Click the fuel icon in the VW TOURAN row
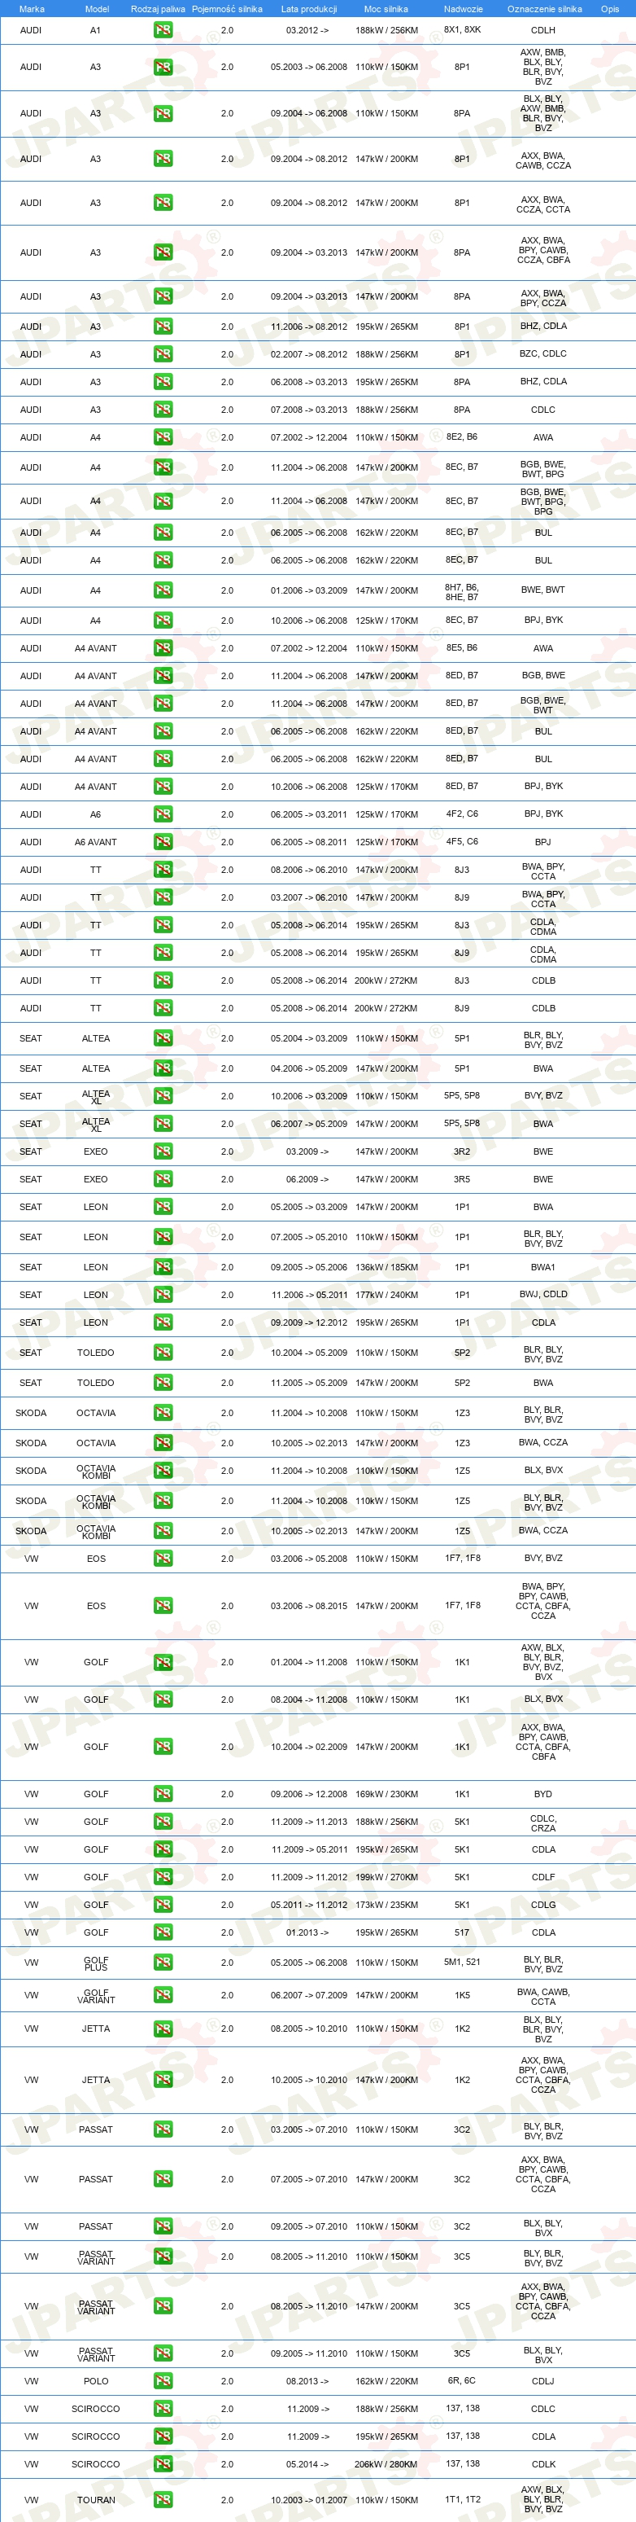 tap(163, 2499)
